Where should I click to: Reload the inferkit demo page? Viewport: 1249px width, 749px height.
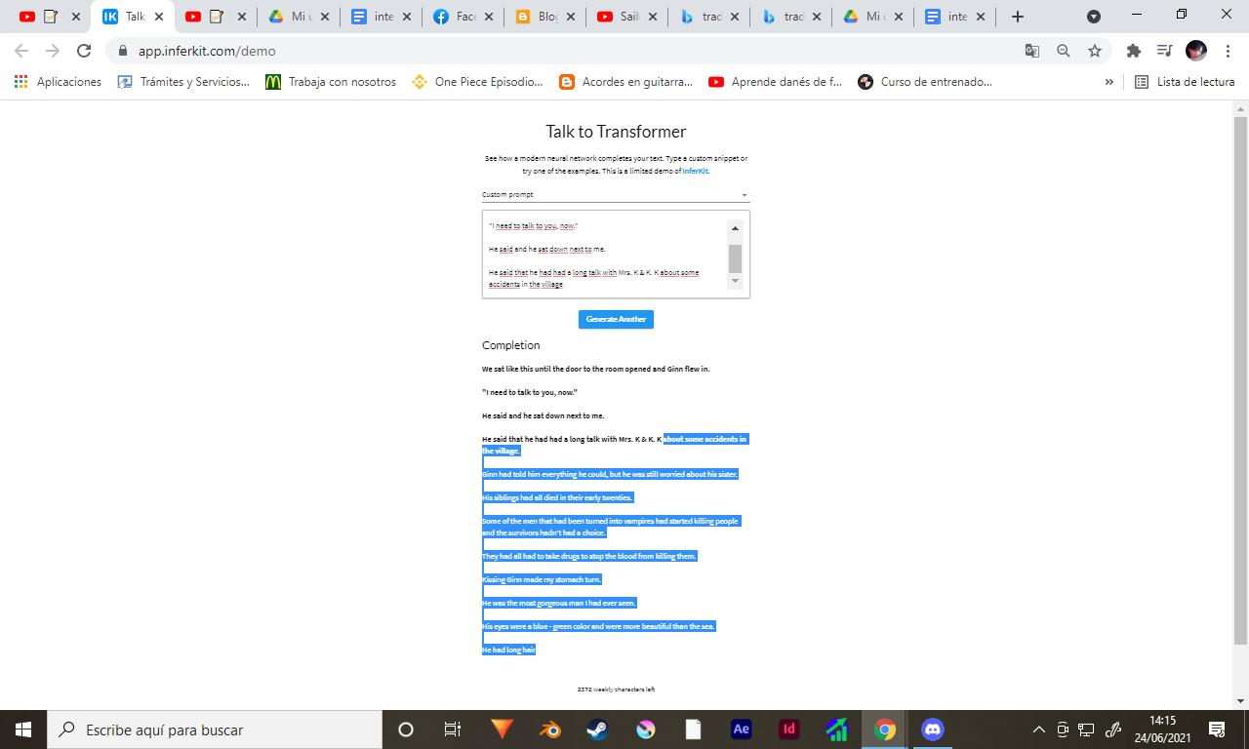tap(84, 51)
